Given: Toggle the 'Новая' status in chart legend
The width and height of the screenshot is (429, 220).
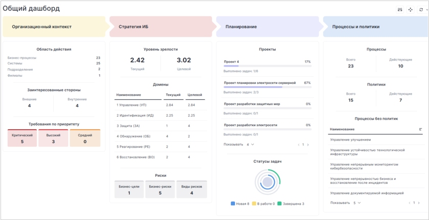Looking at the screenshot, I should click(240, 204).
